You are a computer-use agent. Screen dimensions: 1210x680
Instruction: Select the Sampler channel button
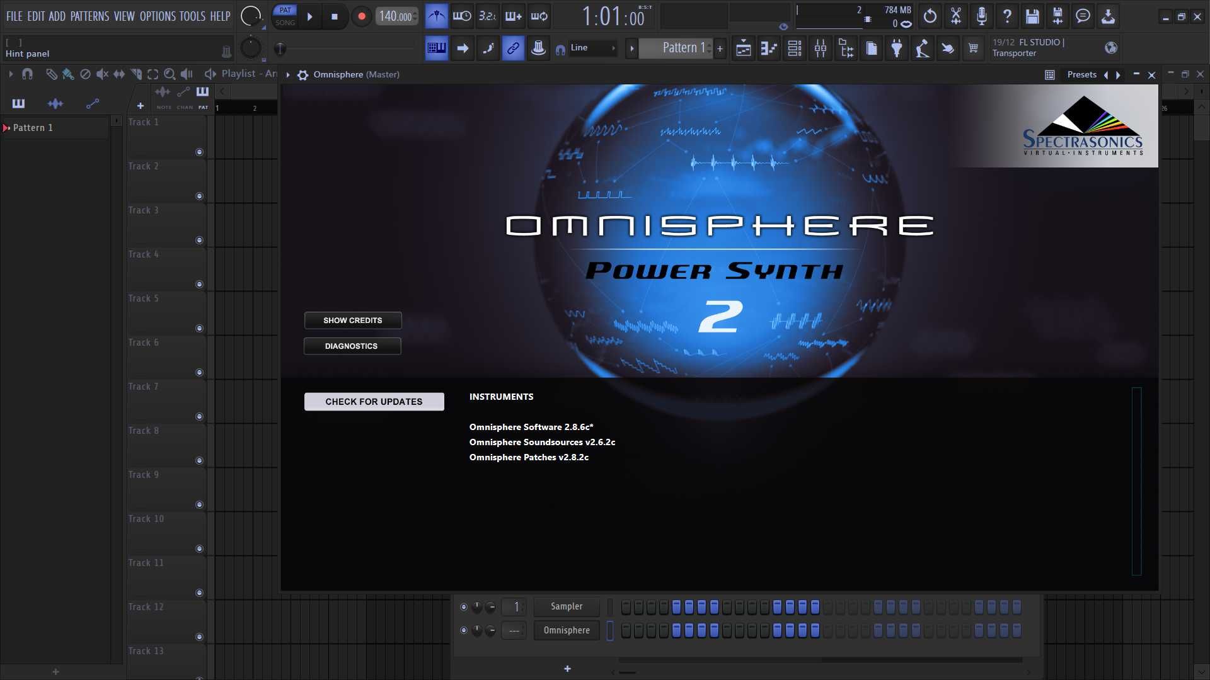click(x=567, y=606)
